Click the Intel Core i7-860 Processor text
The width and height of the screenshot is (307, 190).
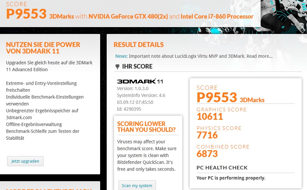217,16
